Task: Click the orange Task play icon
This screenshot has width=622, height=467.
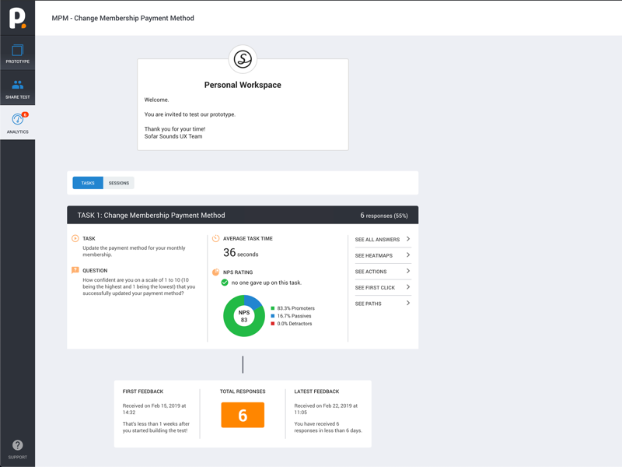Action: pos(75,238)
